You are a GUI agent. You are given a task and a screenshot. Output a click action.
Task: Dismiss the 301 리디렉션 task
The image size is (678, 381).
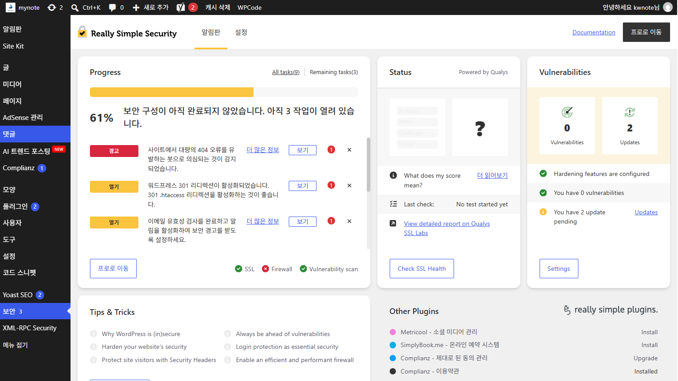coord(349,186)
